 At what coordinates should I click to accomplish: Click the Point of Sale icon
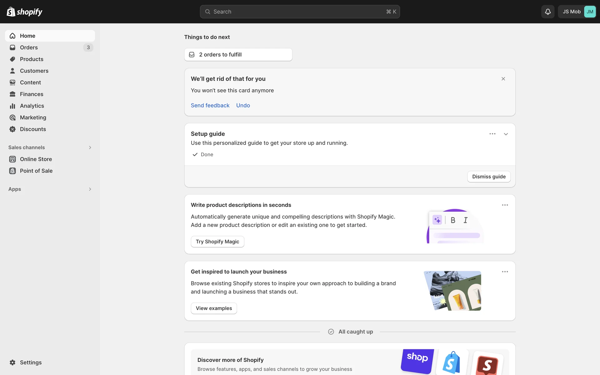click(12, 171)
